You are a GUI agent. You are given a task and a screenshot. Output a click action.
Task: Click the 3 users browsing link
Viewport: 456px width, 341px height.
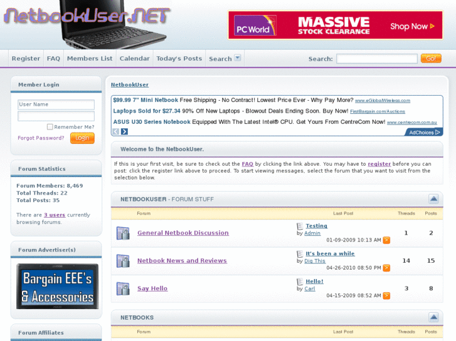pos(55,215)
